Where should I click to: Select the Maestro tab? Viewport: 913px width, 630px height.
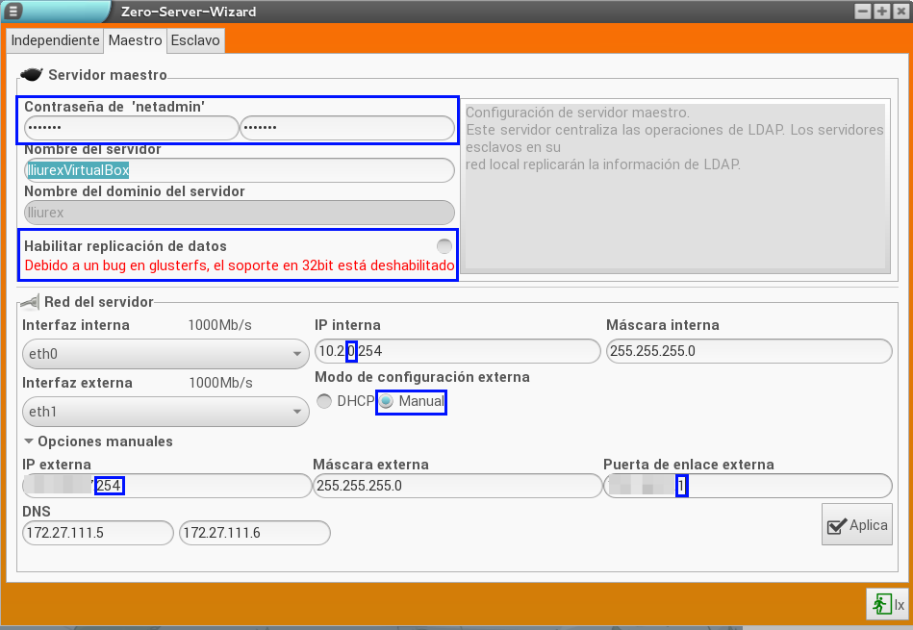(135, 40)
